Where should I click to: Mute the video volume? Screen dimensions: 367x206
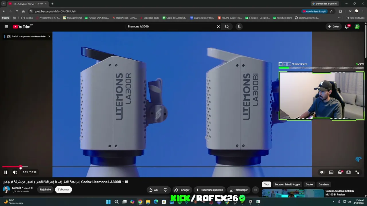point(15,172)
